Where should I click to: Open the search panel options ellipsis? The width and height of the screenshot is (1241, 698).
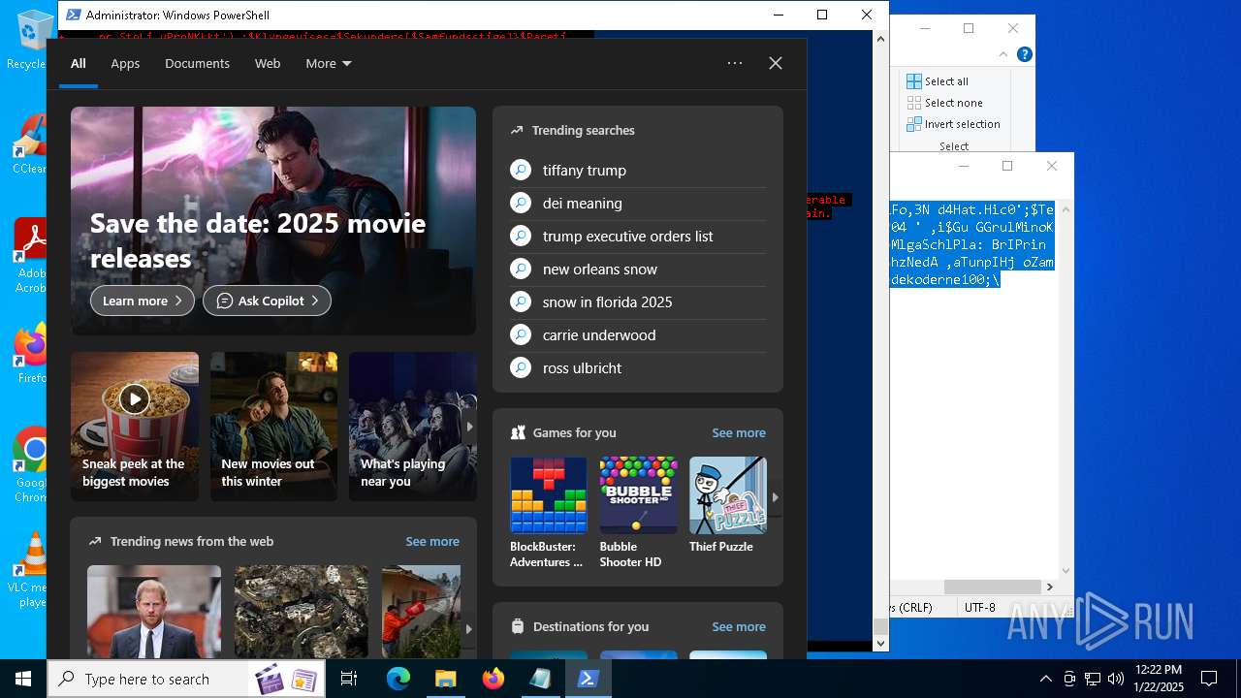click(x=735, y=63)
